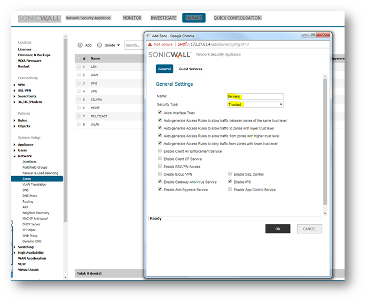Open the Security Type dropdown
The image size is (367, 303).
coord(255,104)
